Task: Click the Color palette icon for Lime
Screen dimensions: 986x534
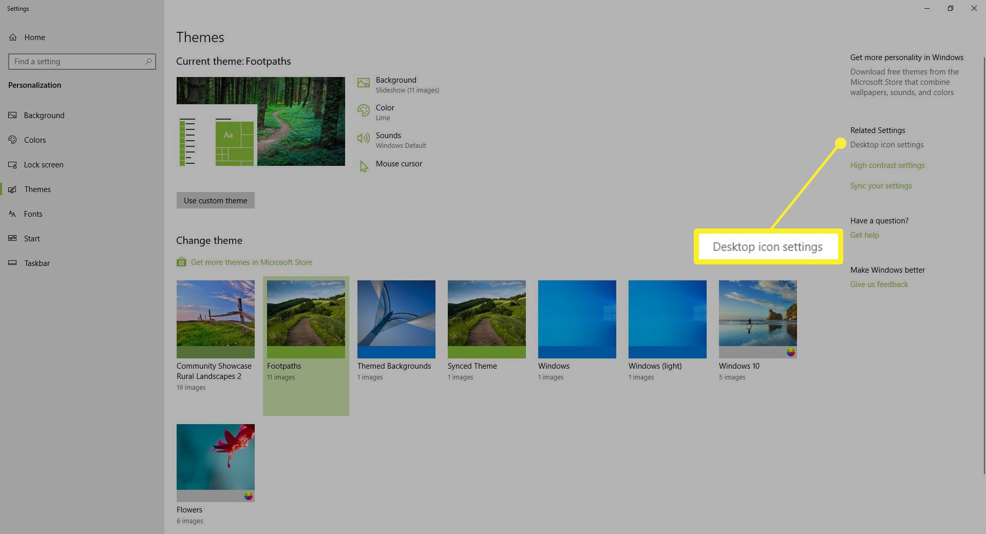Action: pyautogui.click(x=364, y=110)
